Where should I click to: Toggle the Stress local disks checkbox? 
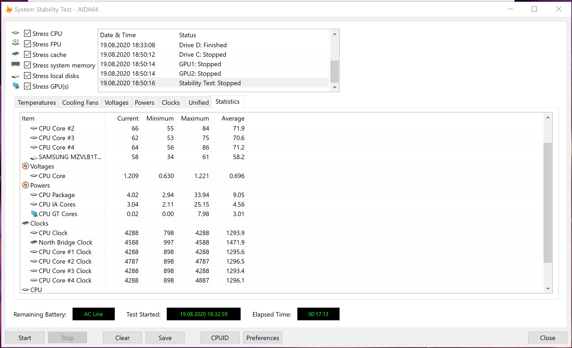coord(27,76)
